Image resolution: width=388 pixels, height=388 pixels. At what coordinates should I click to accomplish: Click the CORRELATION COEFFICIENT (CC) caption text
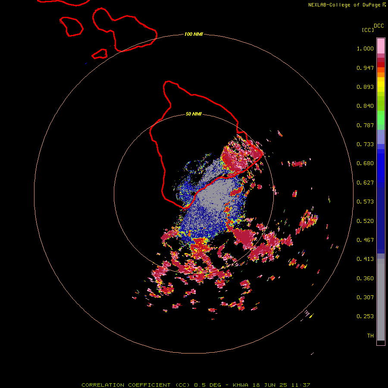[136, 385]
